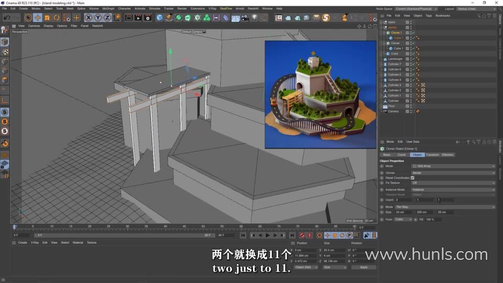Open the MoGraph menu
Viewport: 503px width, 283px height.
[x=108, y=9]
